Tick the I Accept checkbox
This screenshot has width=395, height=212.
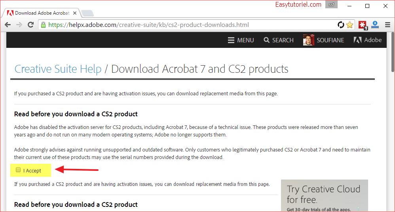click(18, 170)
